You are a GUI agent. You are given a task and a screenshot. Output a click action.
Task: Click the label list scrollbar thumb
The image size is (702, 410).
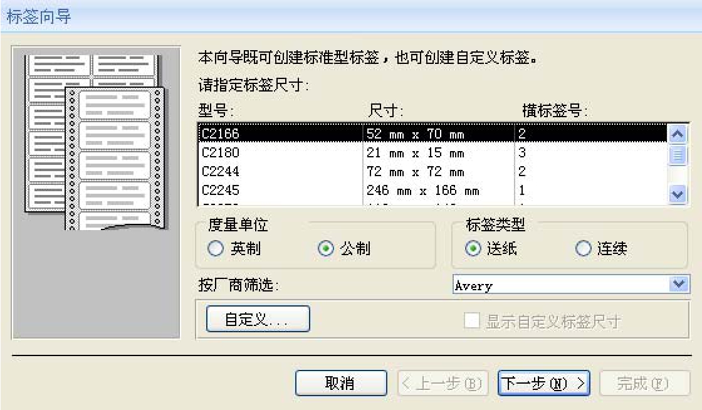tap(676, 154)
